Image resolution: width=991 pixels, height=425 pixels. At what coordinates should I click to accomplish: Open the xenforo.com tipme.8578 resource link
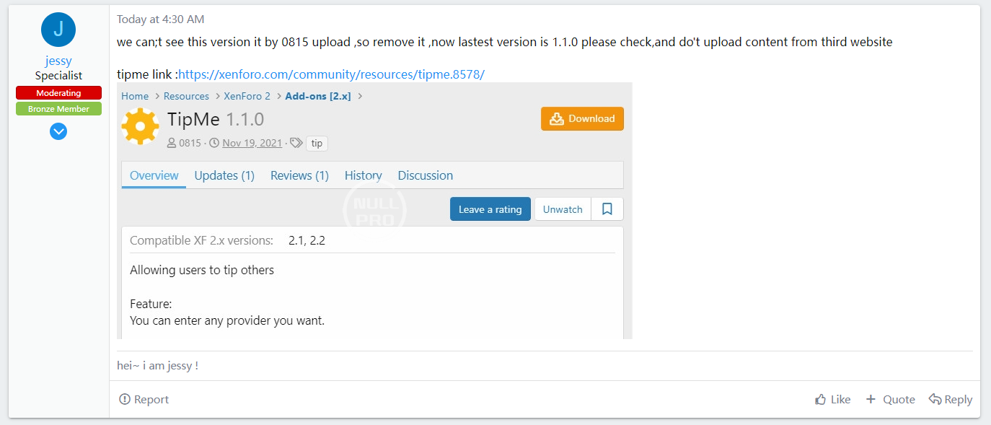click(x=331, y=74)
